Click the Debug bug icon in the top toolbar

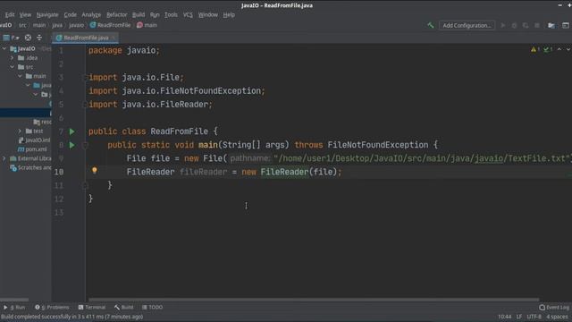point(515,25)
